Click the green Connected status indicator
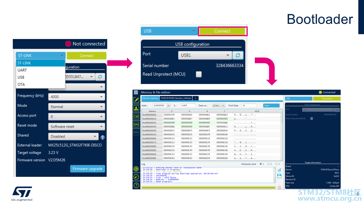This screenshot has width=364, height=205. coord(320,92)
